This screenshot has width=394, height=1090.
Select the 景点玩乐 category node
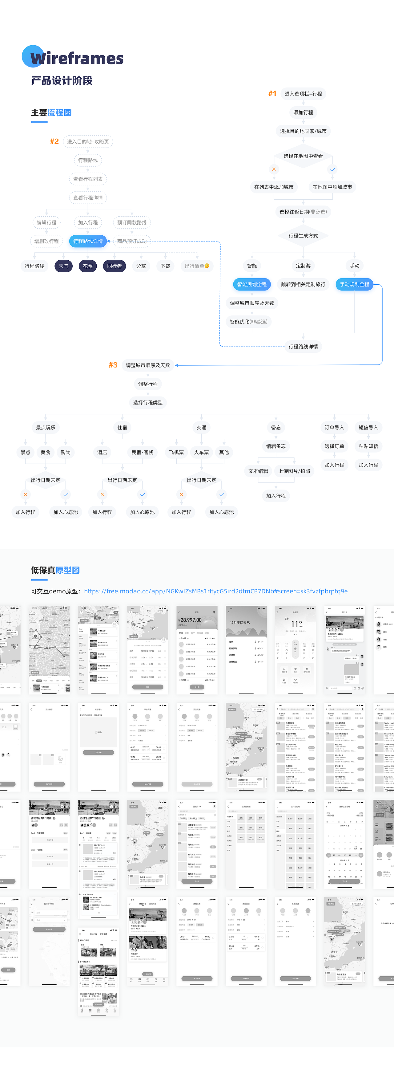(x=46, y=428)
